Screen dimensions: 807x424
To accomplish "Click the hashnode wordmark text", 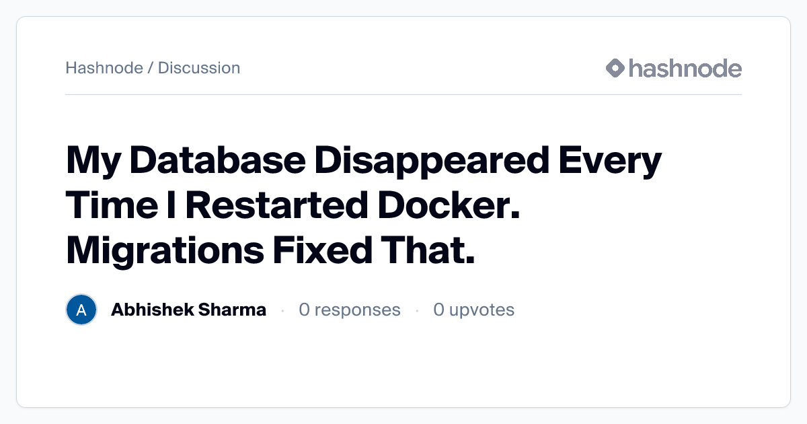I will pyautogui.click(x=685, y=68).
